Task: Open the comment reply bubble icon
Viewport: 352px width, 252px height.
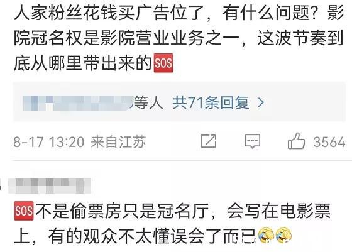Action: [253, 141]
